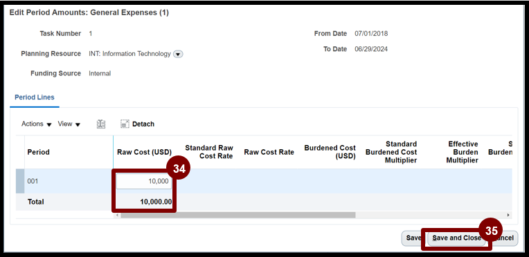Click the freeze column icon

click(101, 124)
